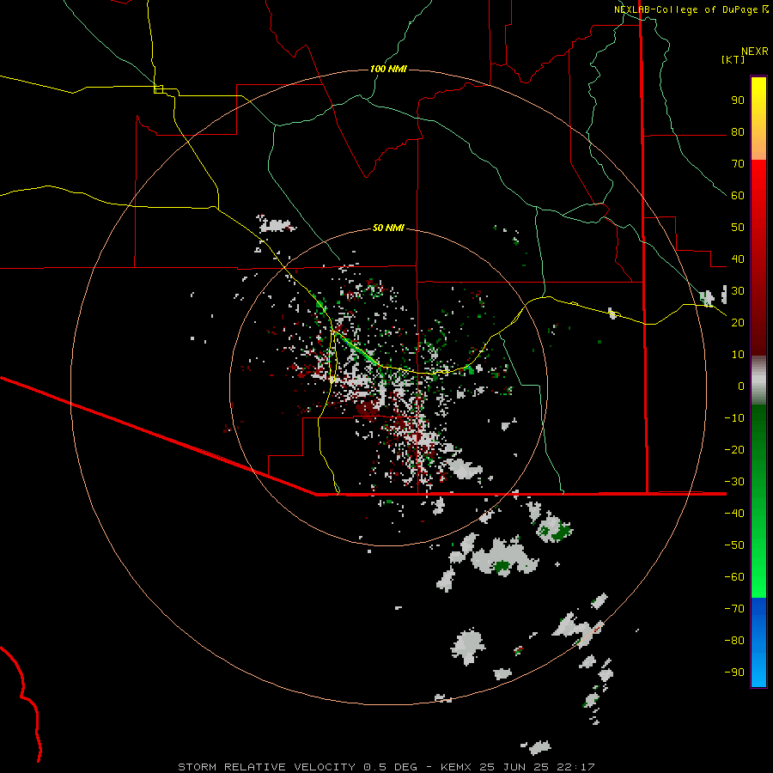Click the -20 value on velocity scale
773x773 pixels.
tap(734, 450)
